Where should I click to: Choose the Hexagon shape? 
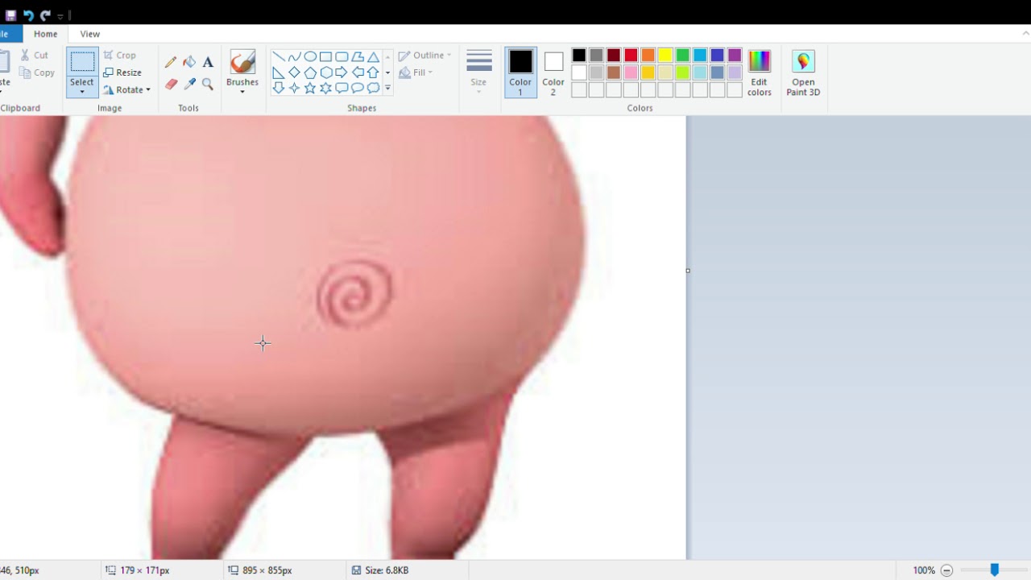pos(325,72)
